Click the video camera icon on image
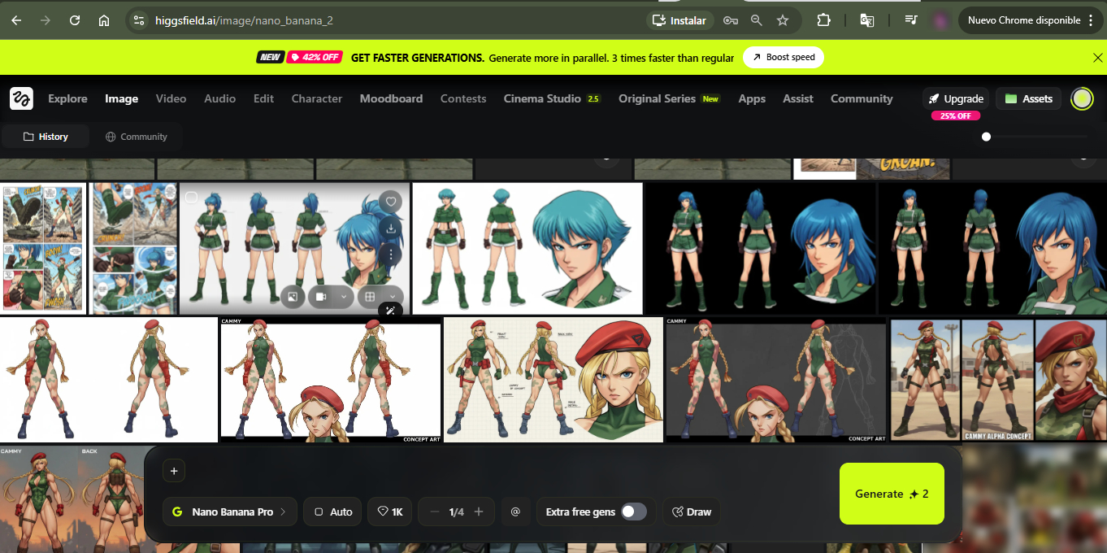 321,297
